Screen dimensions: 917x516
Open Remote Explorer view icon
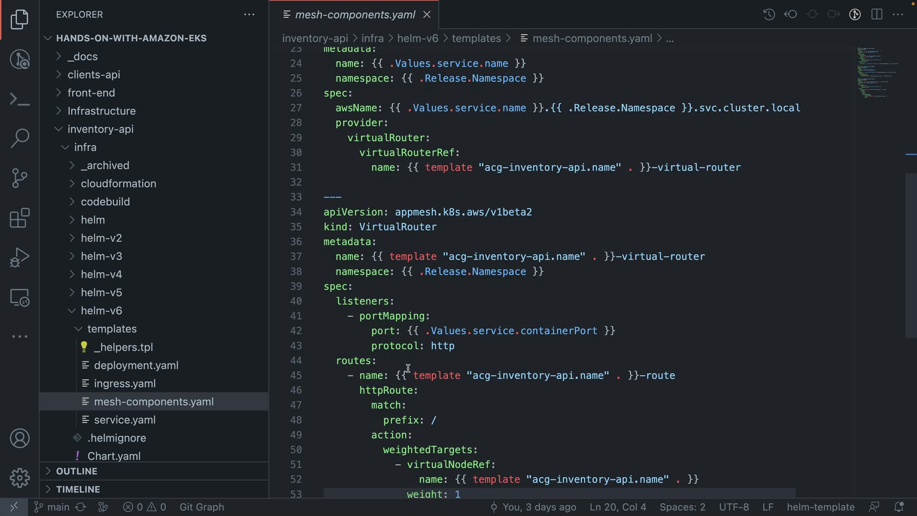pyautogui.click(x=20, y=298)
